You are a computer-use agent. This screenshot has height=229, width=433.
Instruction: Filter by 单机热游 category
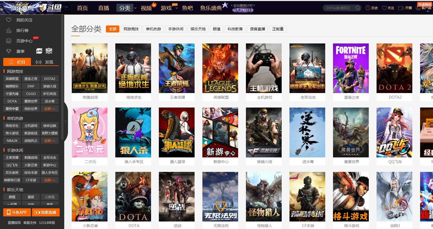click(153, 29)
